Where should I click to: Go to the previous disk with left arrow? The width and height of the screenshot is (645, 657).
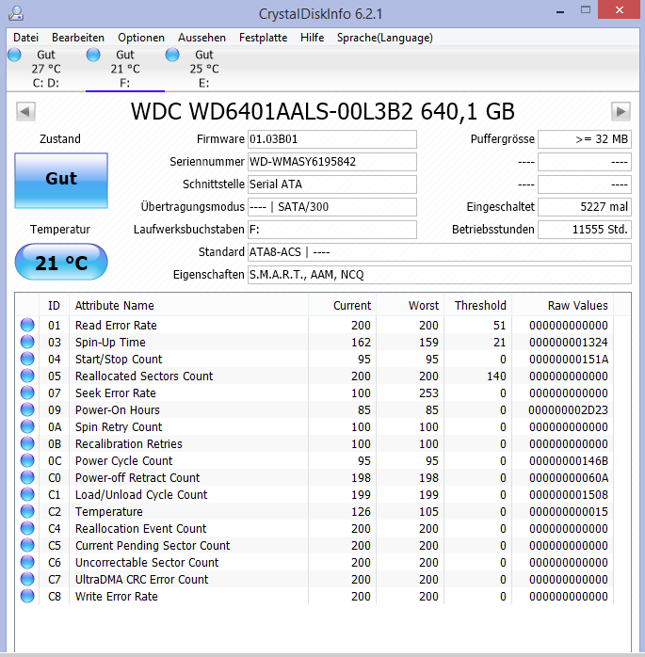click(25, 111)
